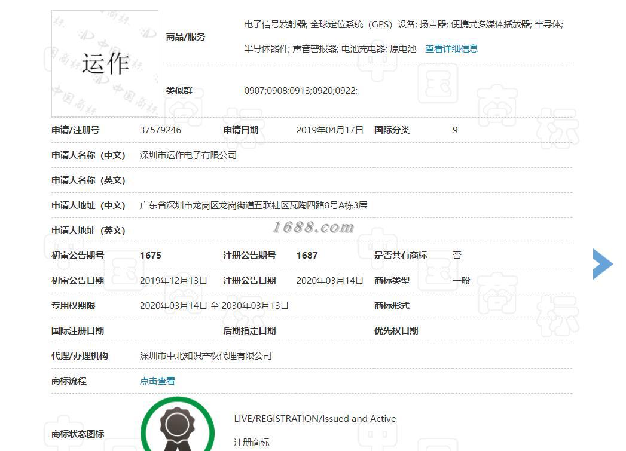Select shared trademark value 否
Screen dimensions: 626x451
click(457, 256)
